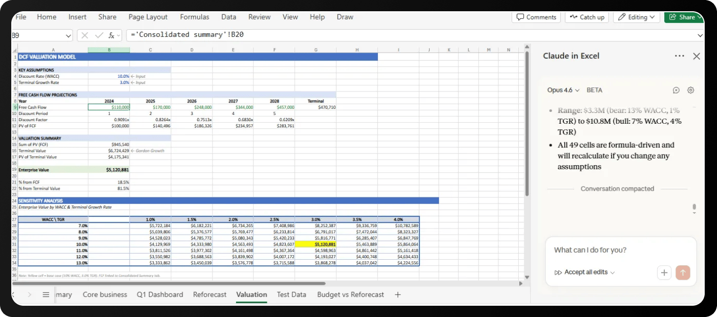Open the fx function dropdown arrow
Viewport: 717px width, 317px height.
click(x=119, y=35)
